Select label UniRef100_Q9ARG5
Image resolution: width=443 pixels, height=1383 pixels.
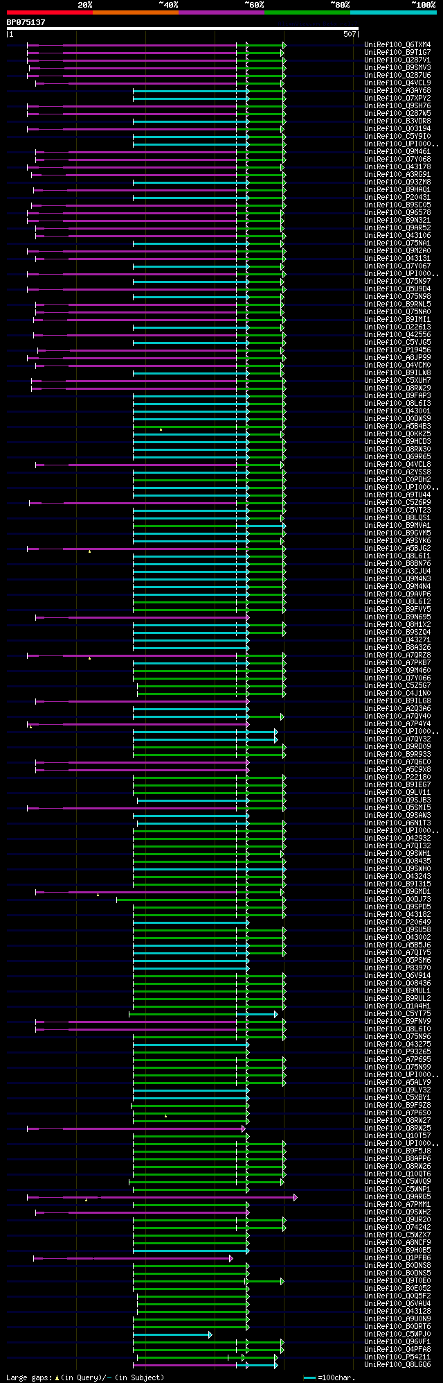coord(397,1197)
